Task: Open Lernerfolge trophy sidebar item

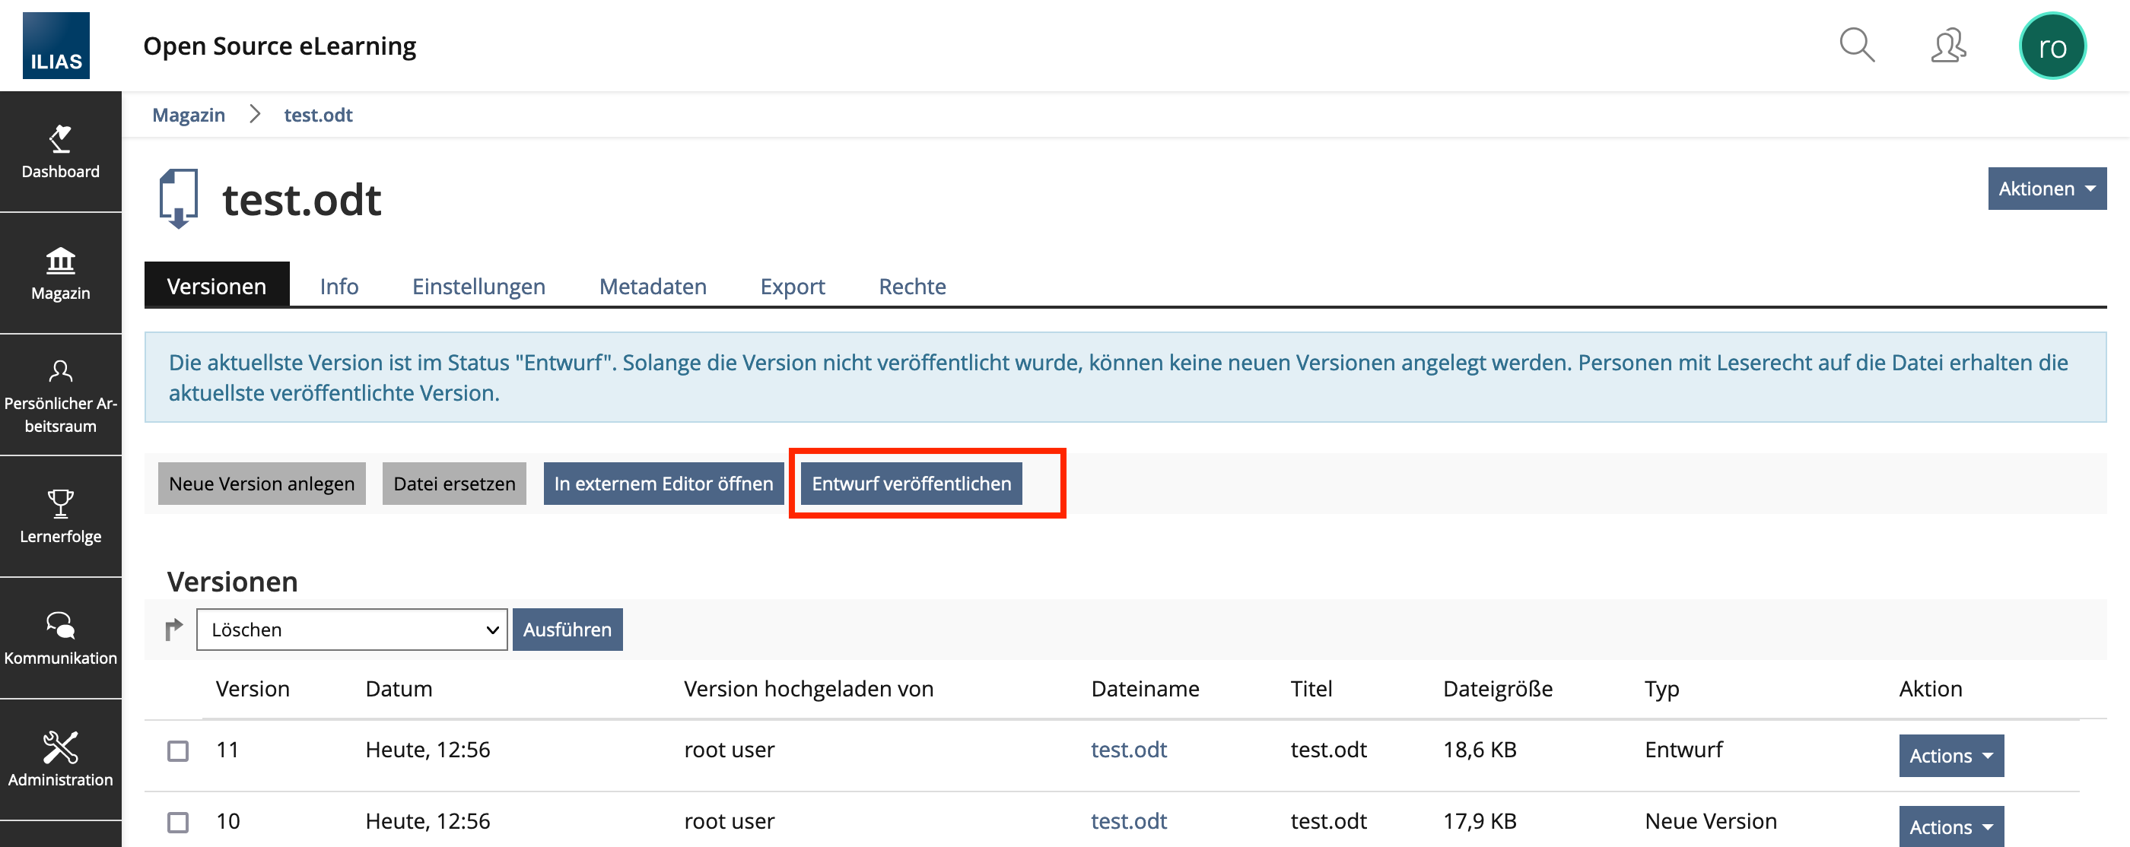Action: pos(60,516)
